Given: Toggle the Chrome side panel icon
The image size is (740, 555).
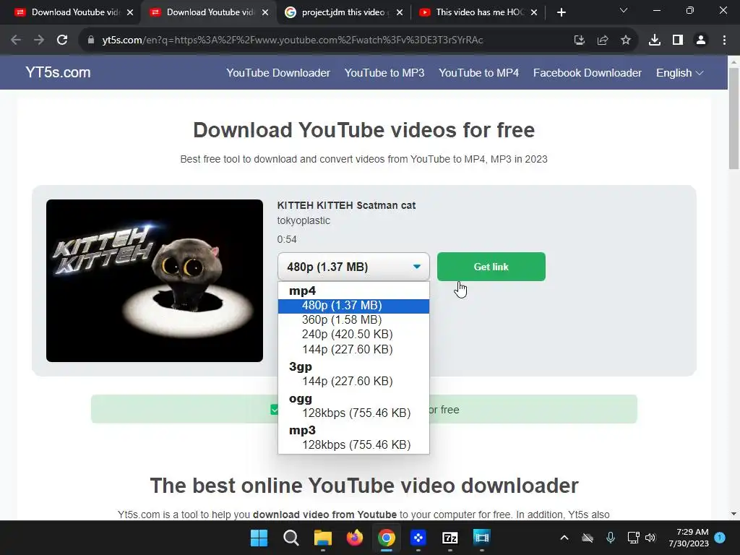Looking at the screenshot, I should [678, 40].
